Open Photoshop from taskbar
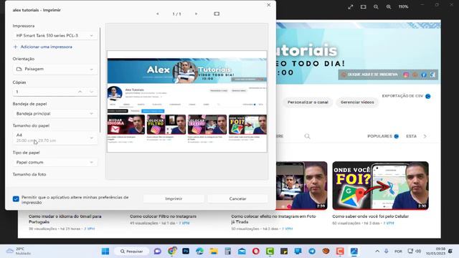Viewport: 459px width, 258px height. point(186,252)
